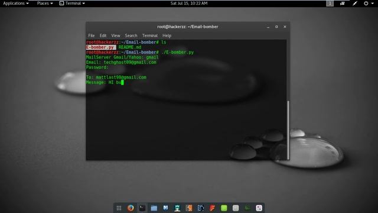The image size is (378, 213).
Task: Click the mattlast98@gmail.com recipient text
Action: coord(121,78)
